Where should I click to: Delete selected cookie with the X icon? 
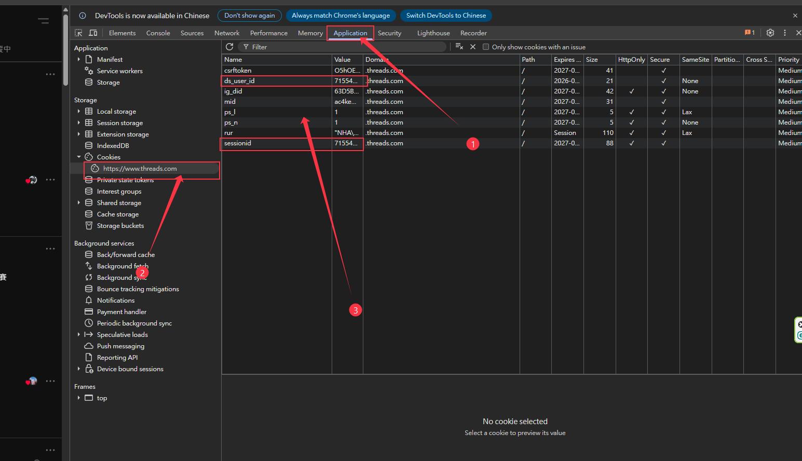pos(473,47)
